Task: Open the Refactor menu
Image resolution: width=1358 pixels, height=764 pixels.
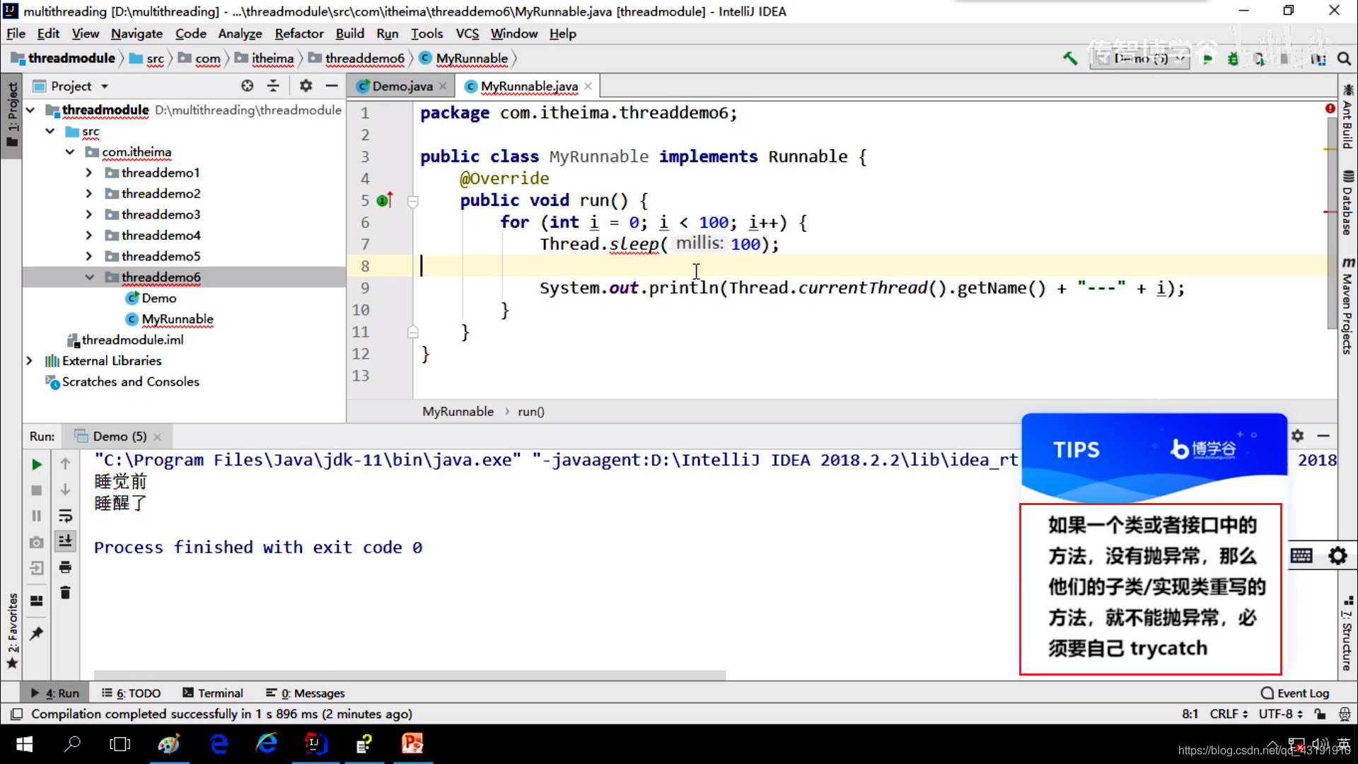Action: [x=298, y=33]
